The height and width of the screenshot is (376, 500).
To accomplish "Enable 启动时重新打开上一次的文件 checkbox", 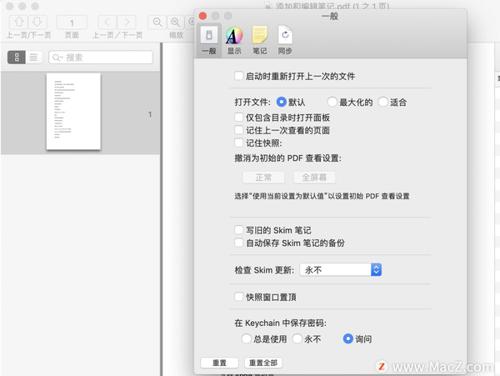I will tap(239, 76).
